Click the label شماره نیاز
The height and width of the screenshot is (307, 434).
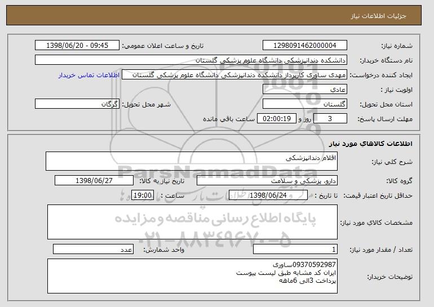(x=397, y=46)
